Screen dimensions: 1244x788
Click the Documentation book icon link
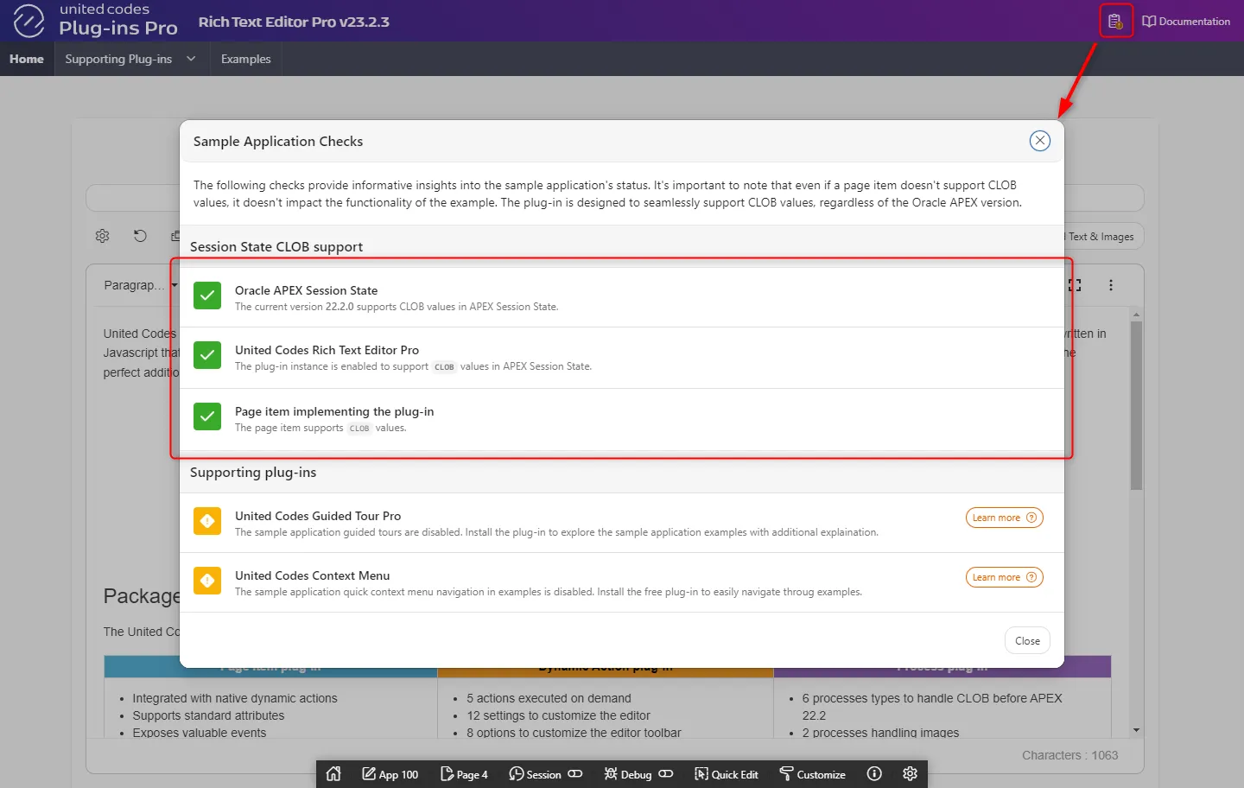click(1185, 22)
